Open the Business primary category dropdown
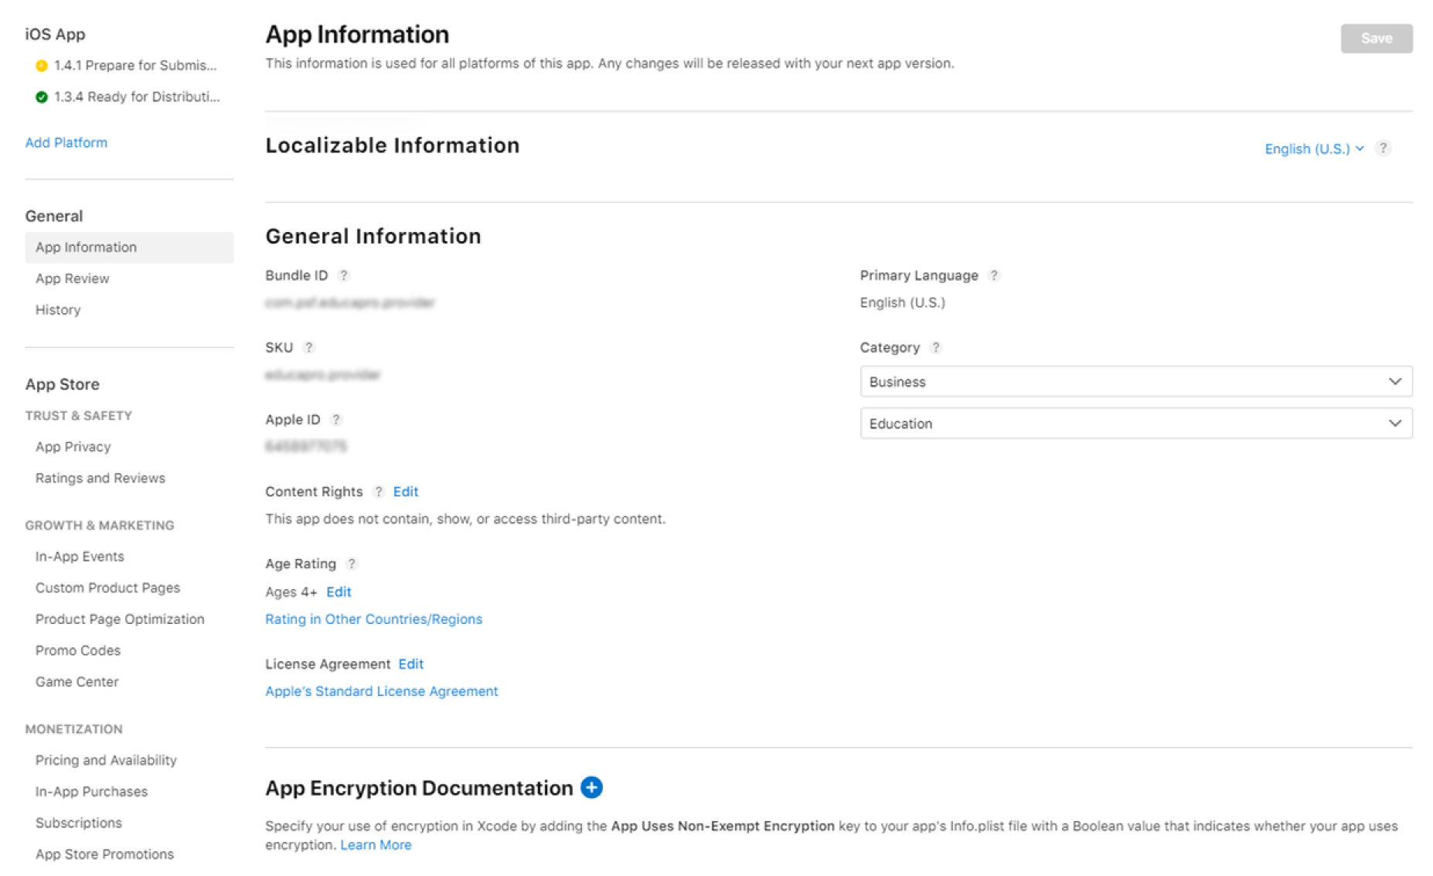The image size is (1433, 876). (1135, 382)
